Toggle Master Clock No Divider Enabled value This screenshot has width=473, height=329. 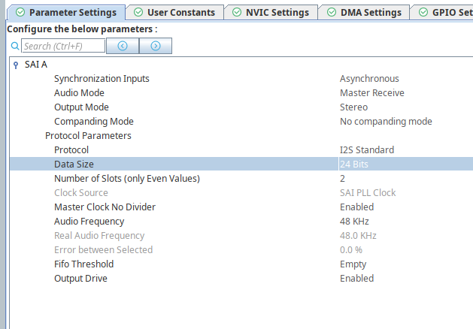click(356, 207)
